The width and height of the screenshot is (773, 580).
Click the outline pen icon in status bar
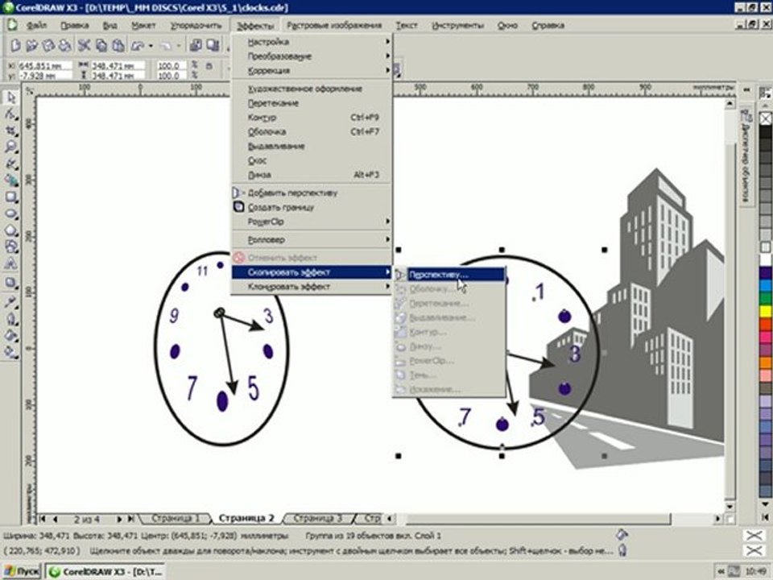[622, 549]
